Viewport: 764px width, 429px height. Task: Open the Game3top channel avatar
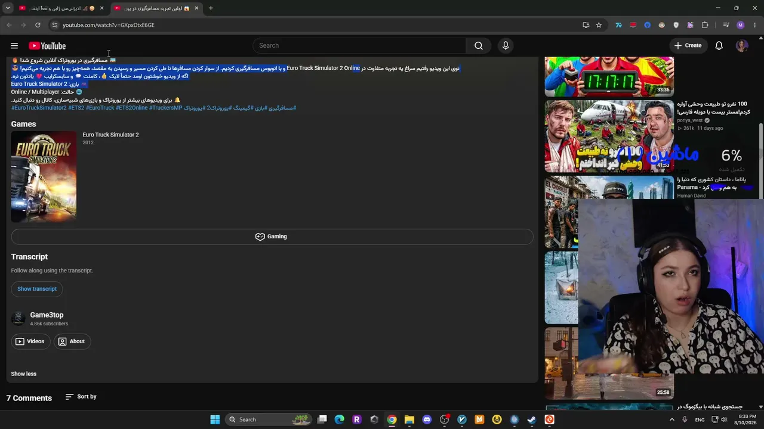tap(19, 319)
